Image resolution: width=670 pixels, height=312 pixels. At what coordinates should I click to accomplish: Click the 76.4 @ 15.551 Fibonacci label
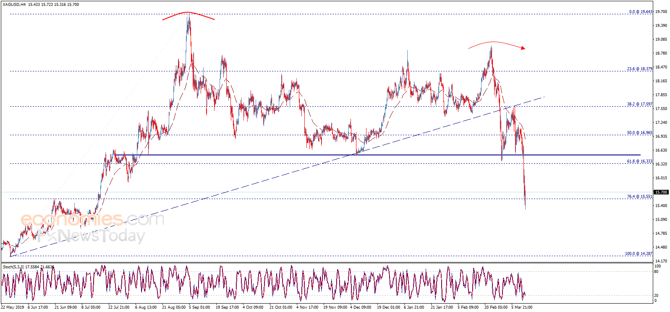click(640, 197)
